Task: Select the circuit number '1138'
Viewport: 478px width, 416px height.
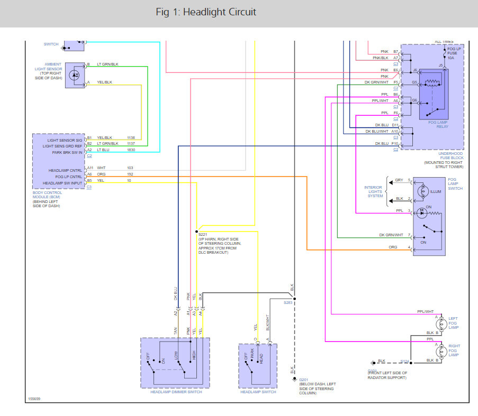Action: [x=131, y=137]
